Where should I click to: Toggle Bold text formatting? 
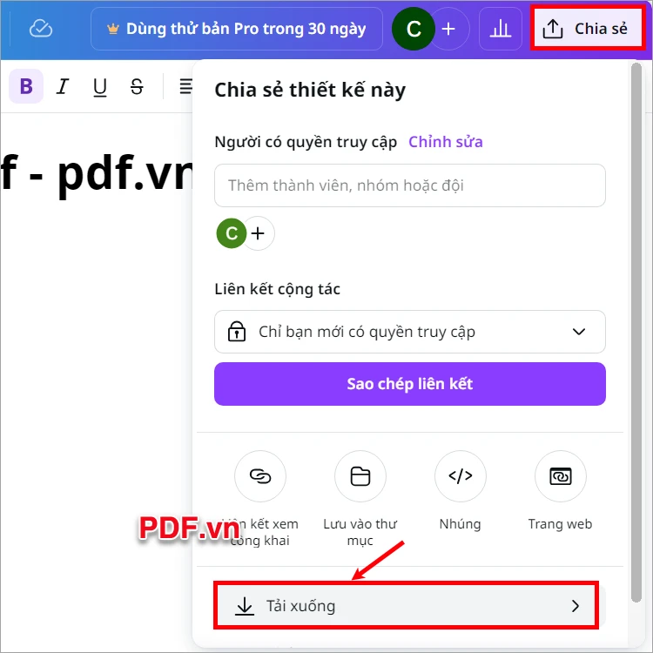click(x=26, y=86)
